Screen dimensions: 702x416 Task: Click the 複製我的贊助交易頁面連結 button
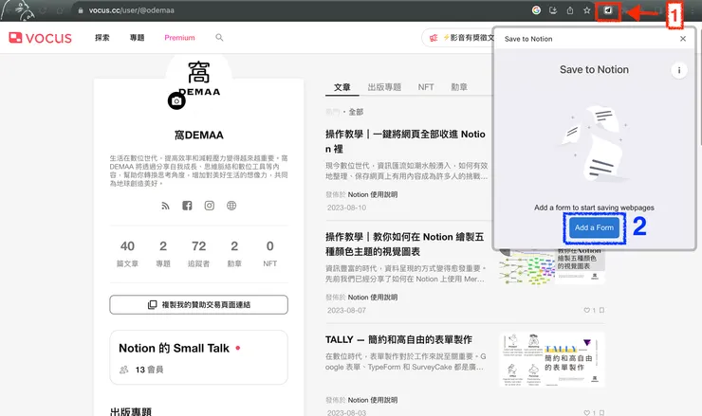199,304
